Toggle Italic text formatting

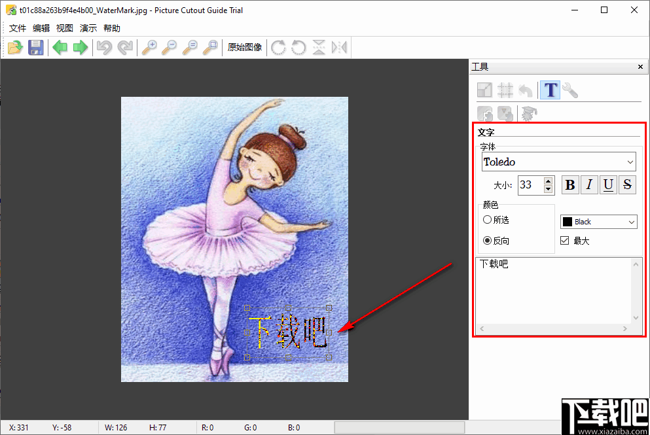pos(589,184)
